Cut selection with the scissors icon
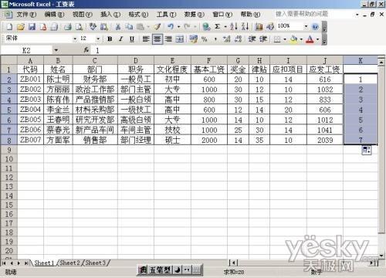Screen dimensions: 386x278 (118, 26)
